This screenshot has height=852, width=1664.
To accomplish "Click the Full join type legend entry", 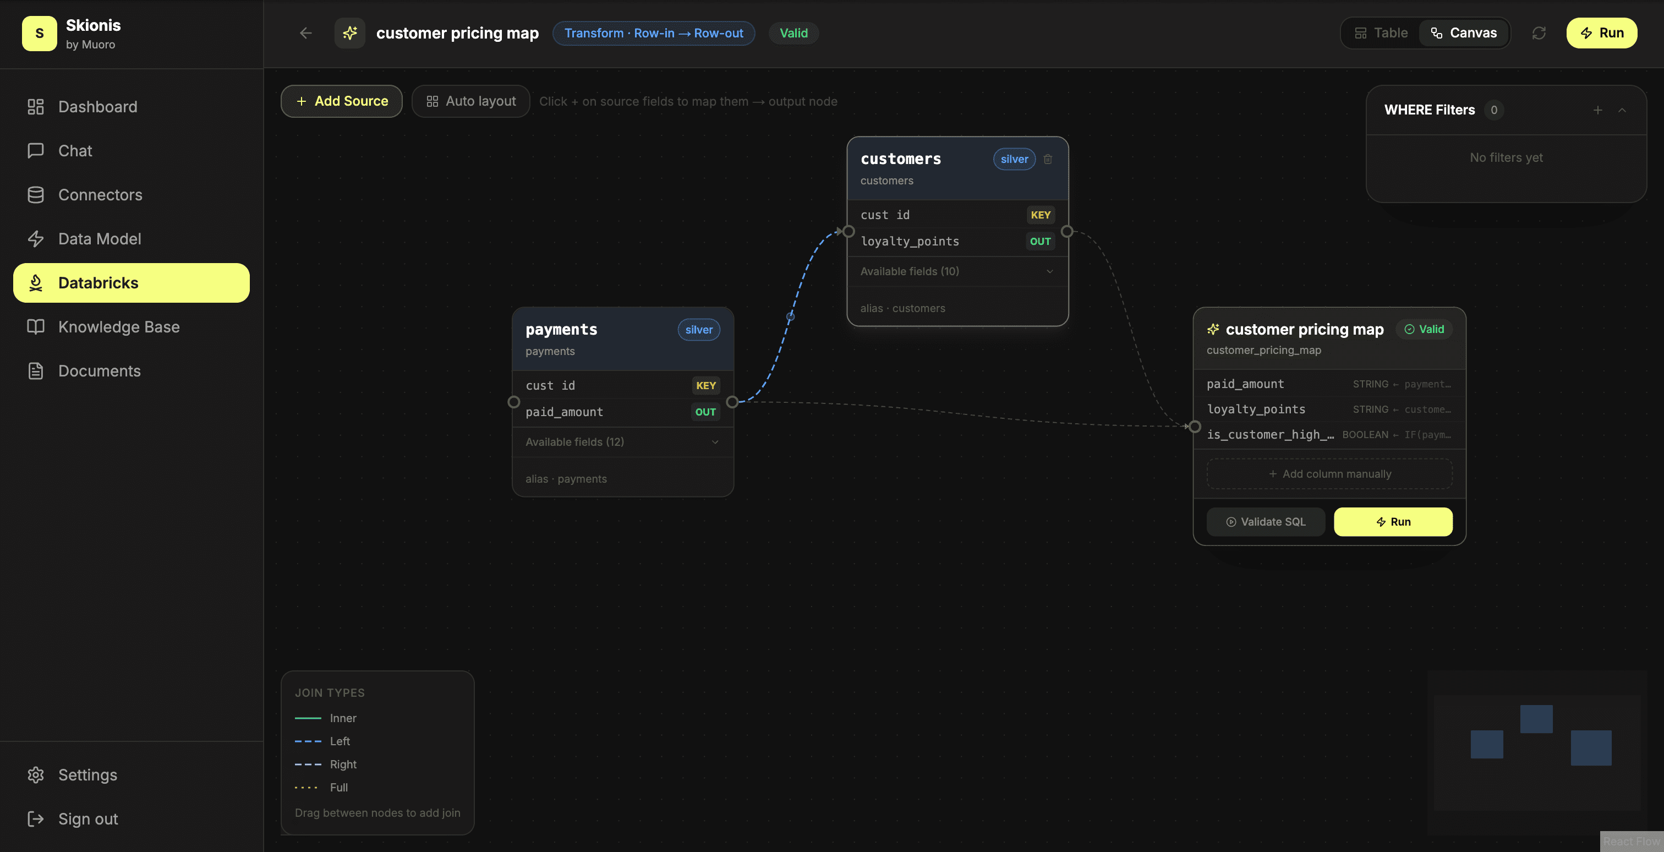I will tap(321, 788).
